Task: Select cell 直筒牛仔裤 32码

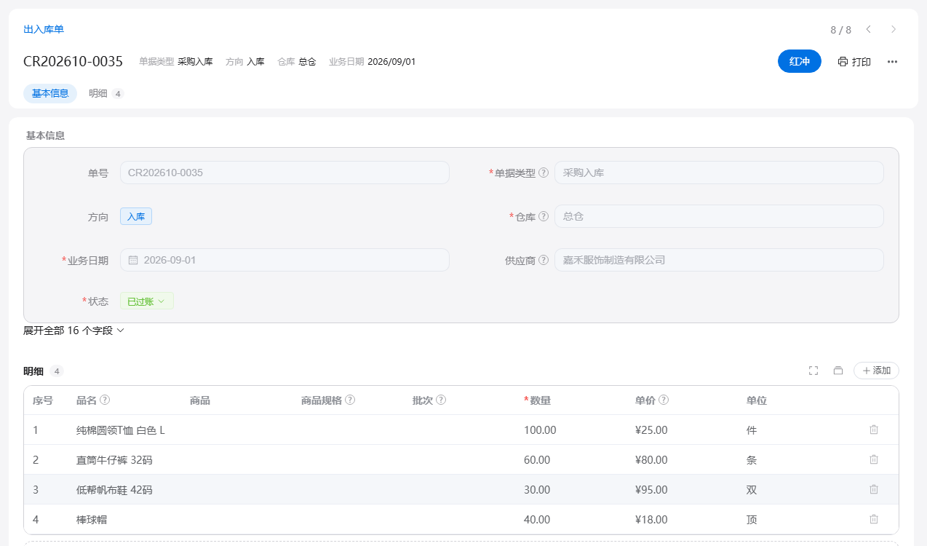Action: [x=114, y=460]
